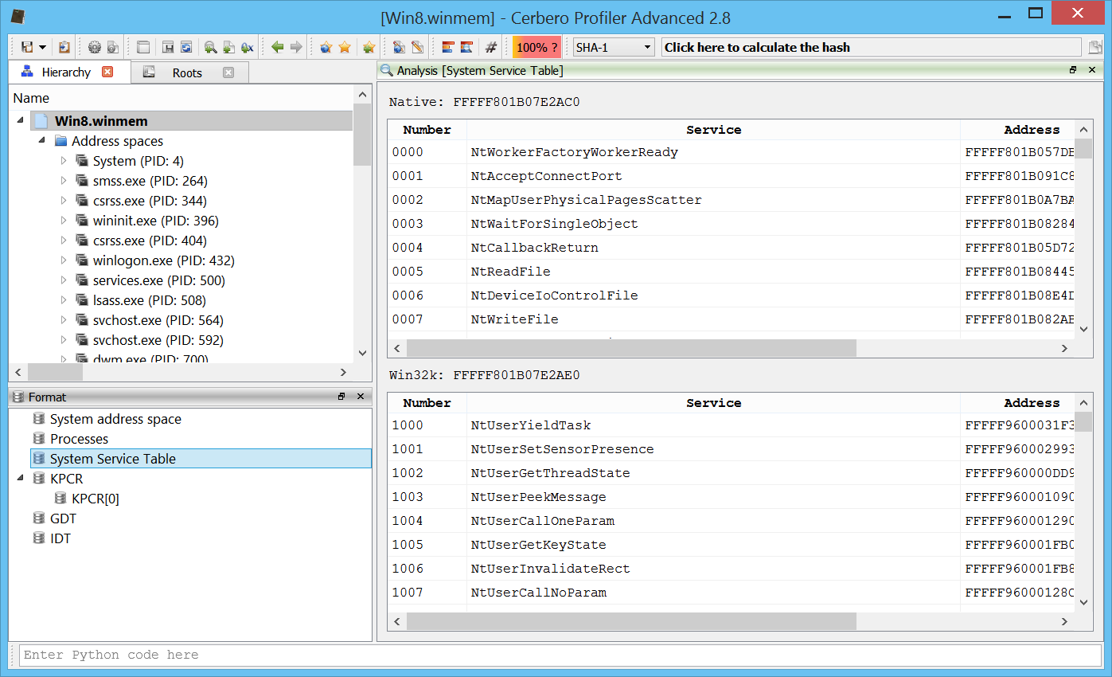Expand the wininit.exe (PID: 396) node
The width and height of the screenshot is (1112, 677).
64,221
